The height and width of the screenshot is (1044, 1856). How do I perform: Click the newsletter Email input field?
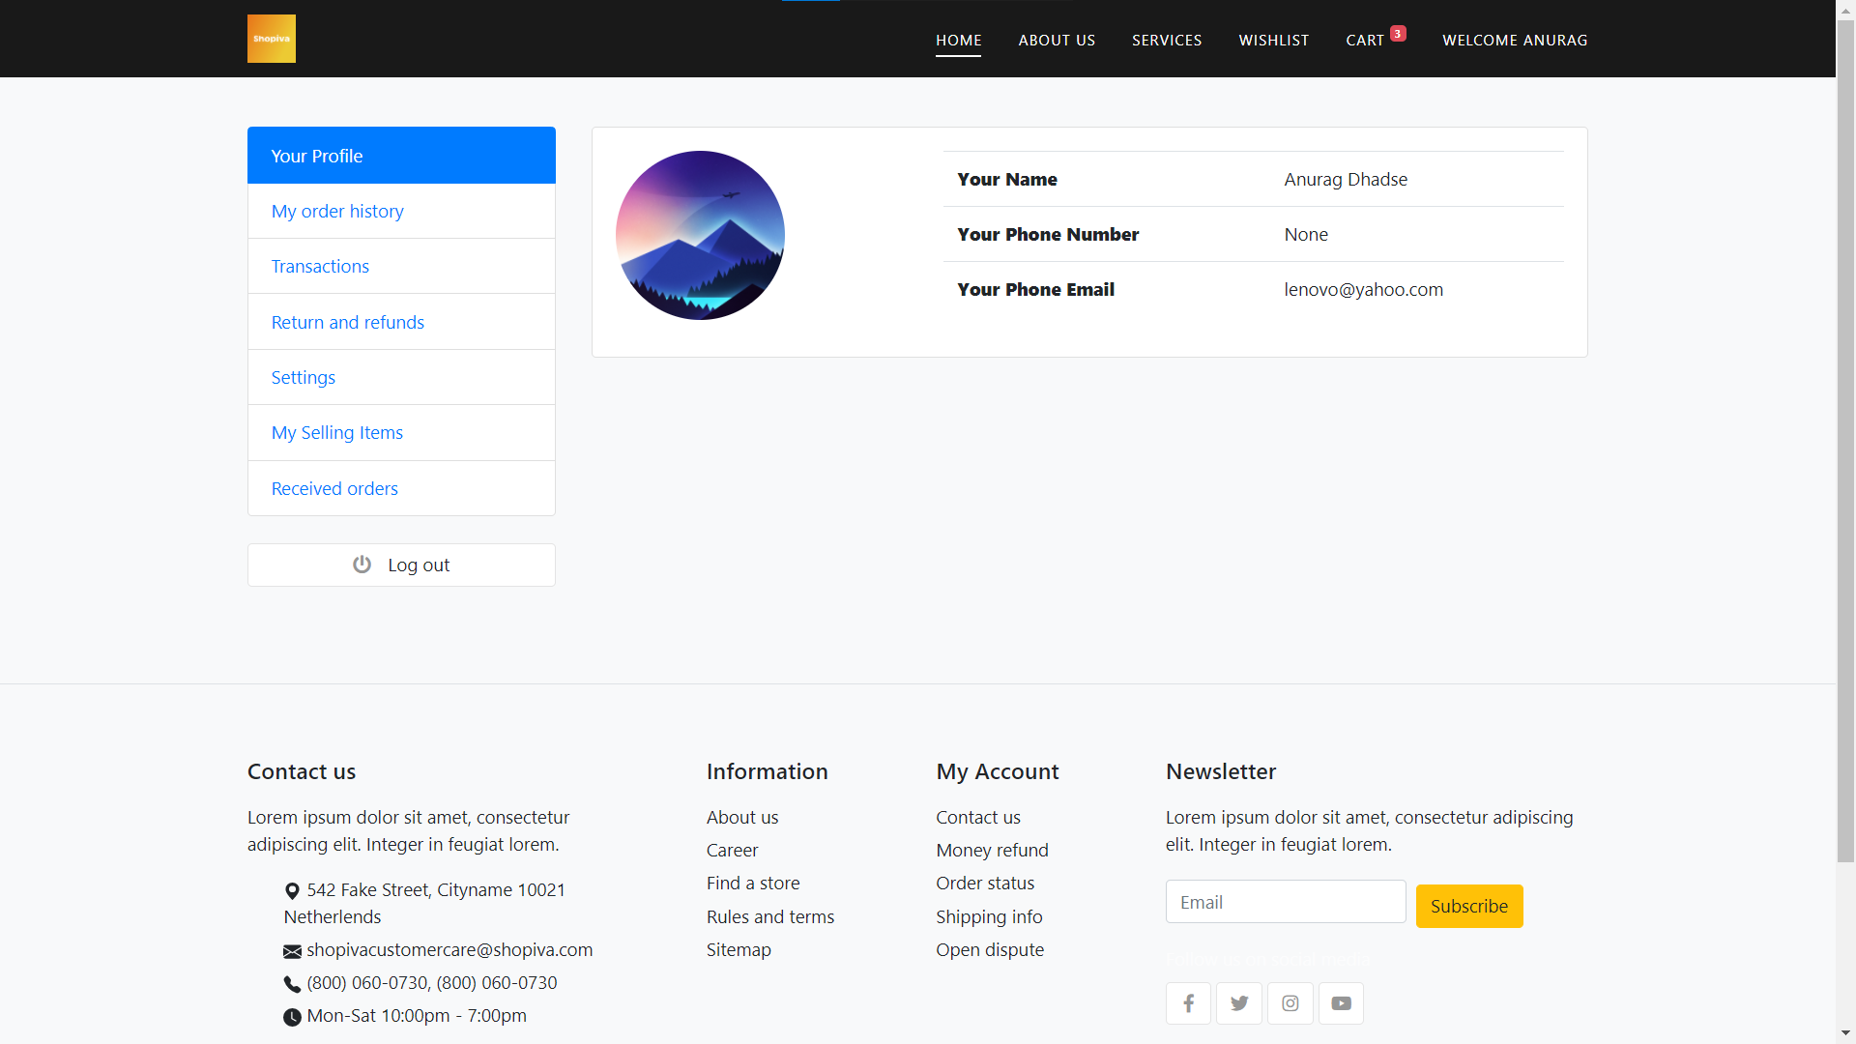pos(1285,902)
